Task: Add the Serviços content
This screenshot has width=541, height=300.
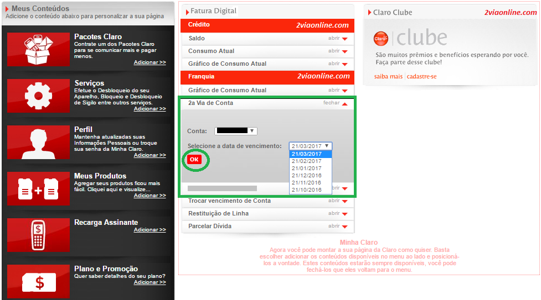Action: pyautogui.click(x=150, y=109)
